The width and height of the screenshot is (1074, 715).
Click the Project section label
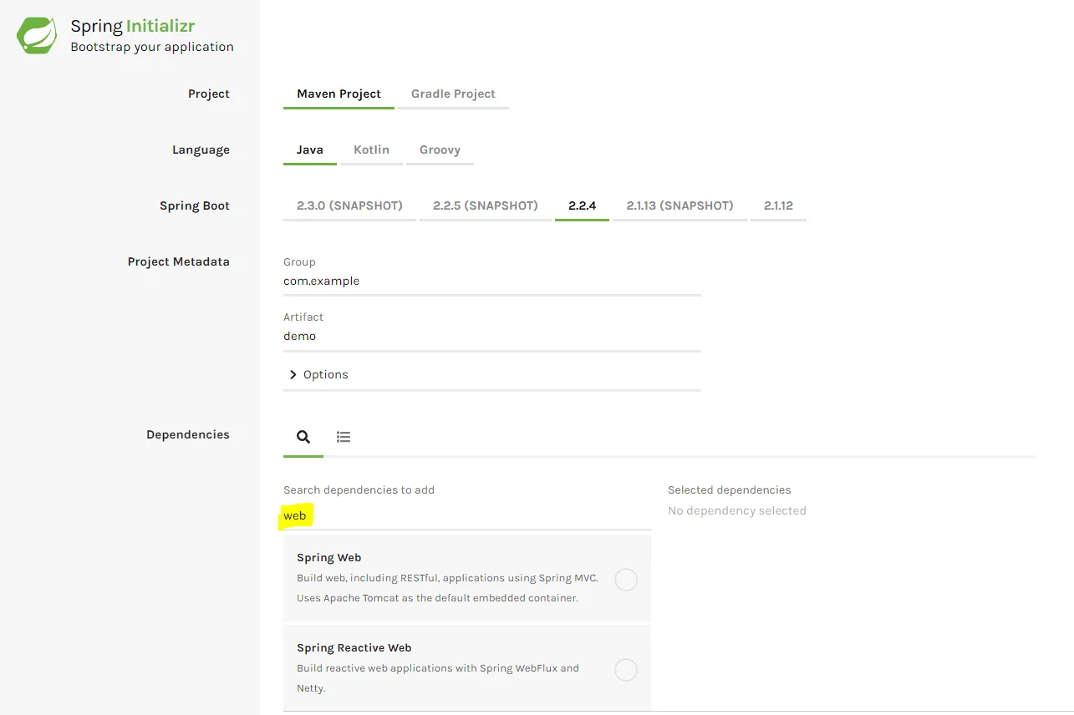(x=209, y=94)
